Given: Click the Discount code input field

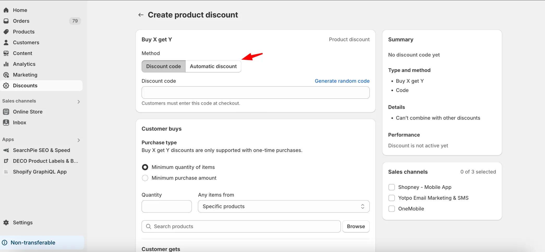Looking at the screenshot, I should tap(256, 92).
